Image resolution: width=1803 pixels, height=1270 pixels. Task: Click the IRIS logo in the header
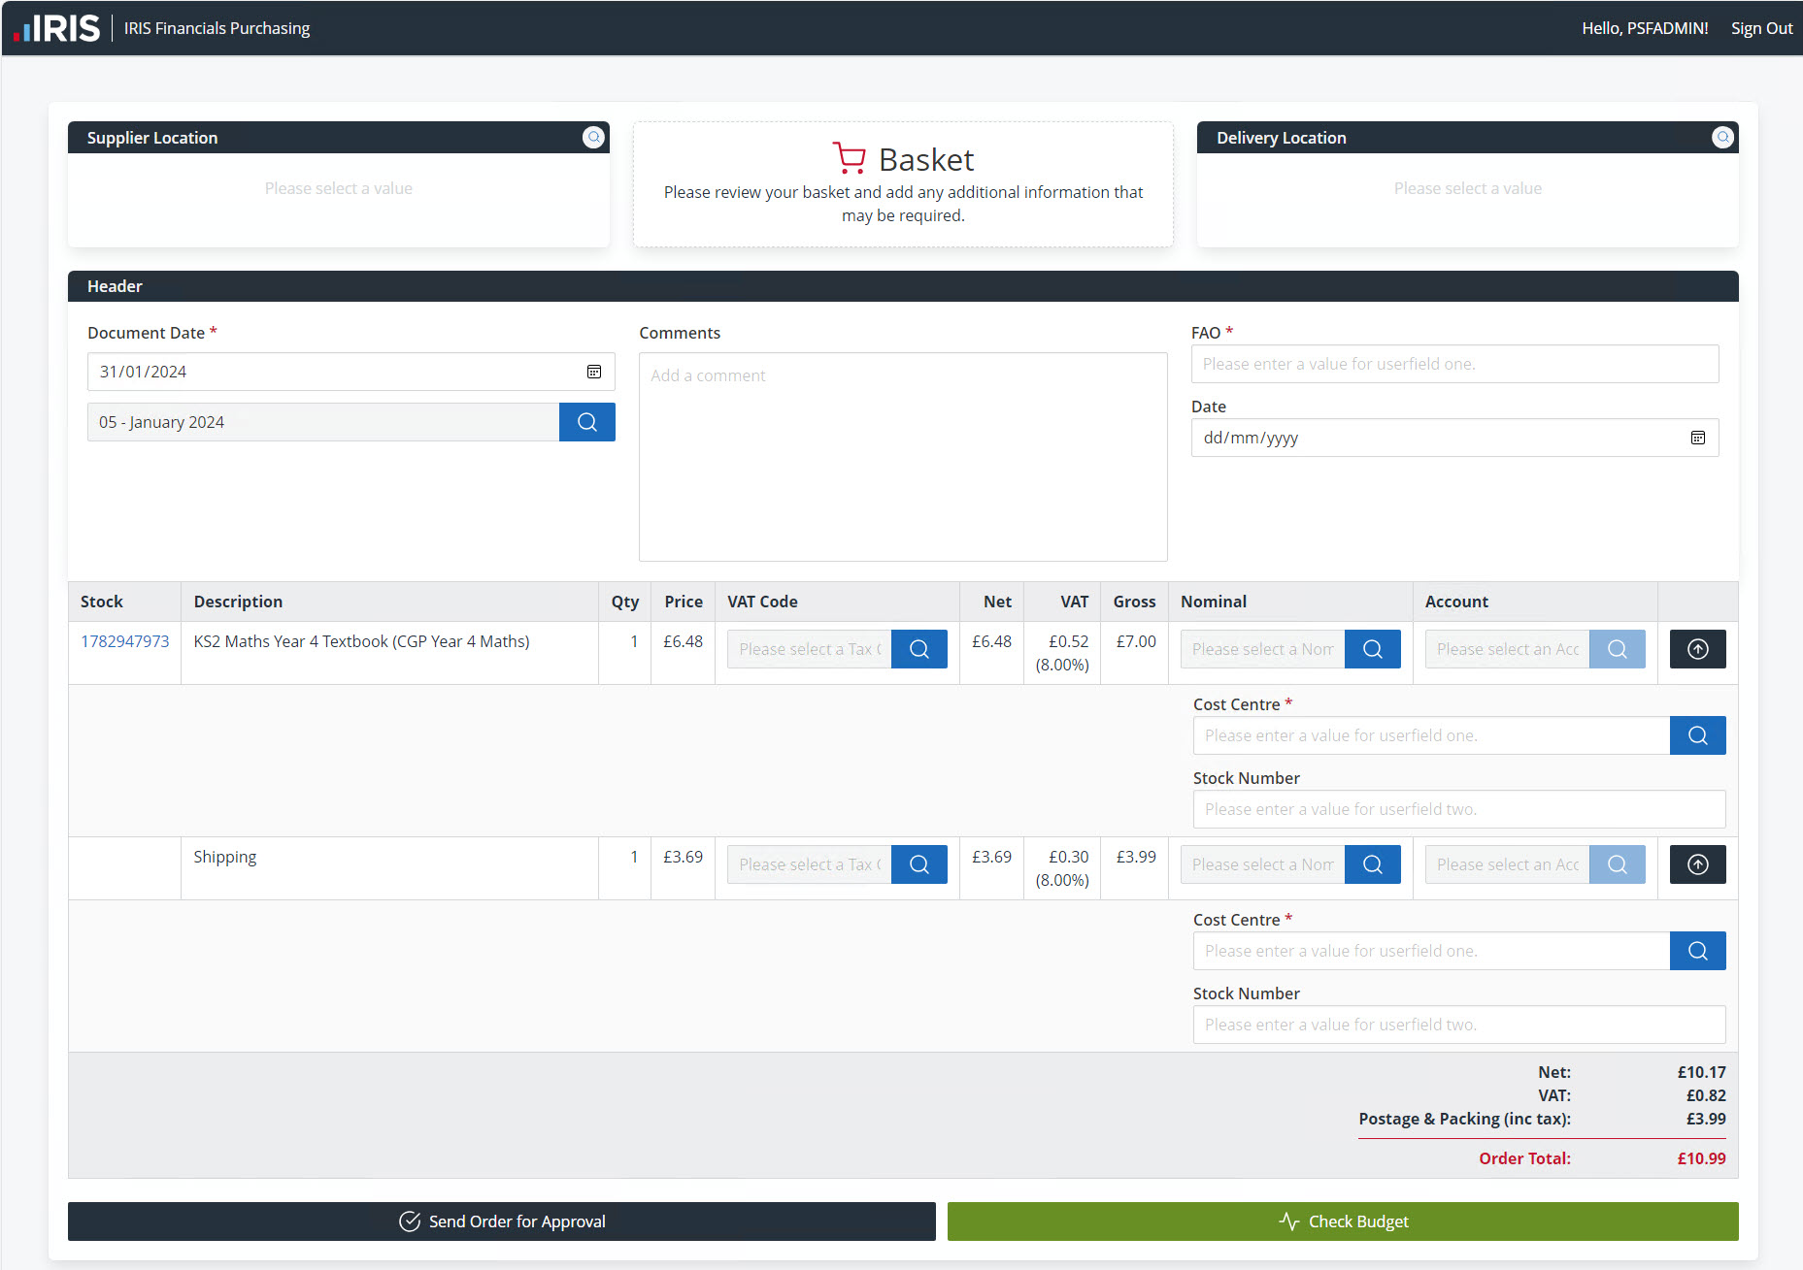tap(57, 28)
